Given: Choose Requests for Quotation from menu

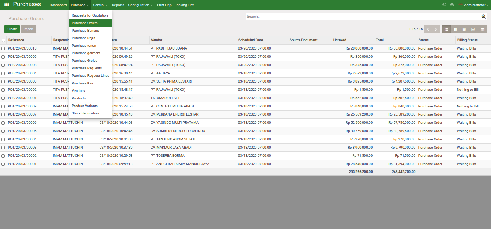Looking at the screenshot, I should pyautogui.click(x=90, y=15).
